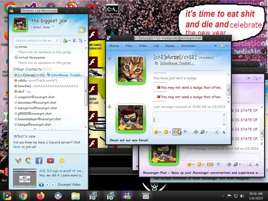The width and height of the screenshot is (268, 201).
Task: Open Chrome from the taskbar
Action: click(23, 196)
